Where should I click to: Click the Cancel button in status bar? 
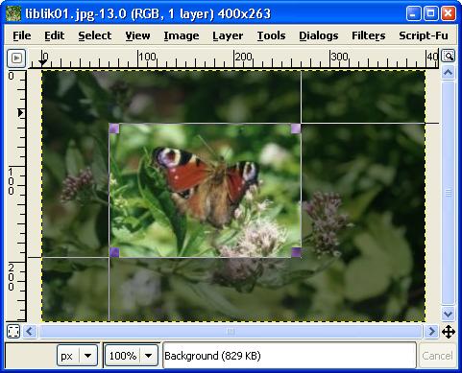[x=437, y=356]
